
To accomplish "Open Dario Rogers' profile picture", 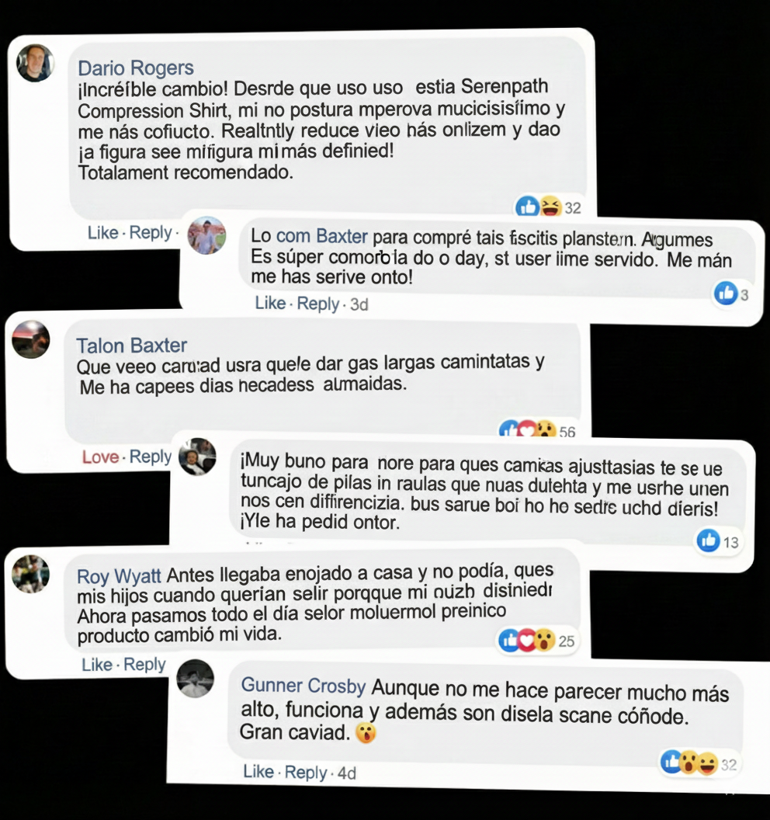I will [x=35, y=63].
